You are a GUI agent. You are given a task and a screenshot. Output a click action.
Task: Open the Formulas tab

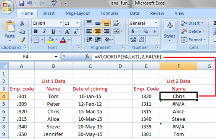pyautogui.click(x=110, y=13)
